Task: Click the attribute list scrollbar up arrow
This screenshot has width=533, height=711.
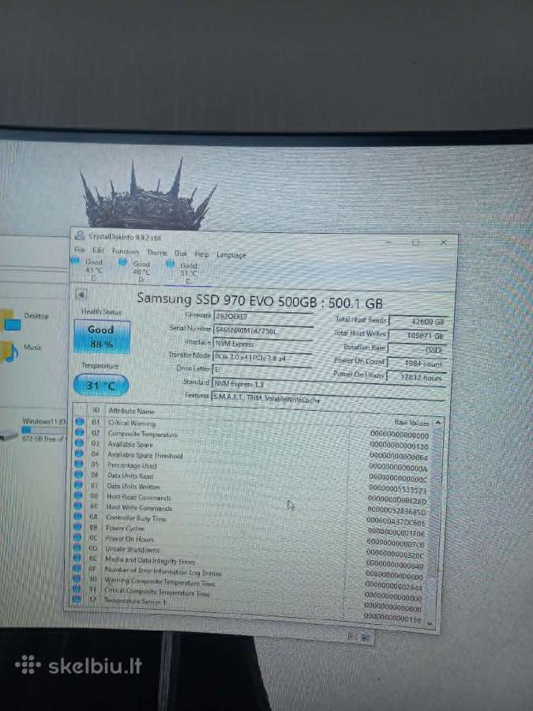Action: (437, 423)
